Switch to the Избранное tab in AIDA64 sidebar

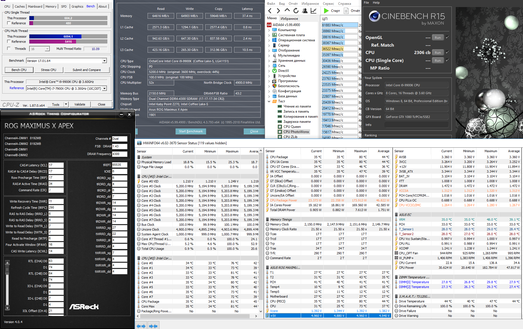(289, 19)
